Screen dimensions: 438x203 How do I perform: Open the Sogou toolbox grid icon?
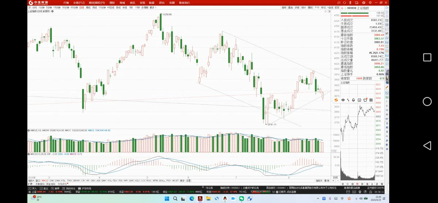click(370, 100)
